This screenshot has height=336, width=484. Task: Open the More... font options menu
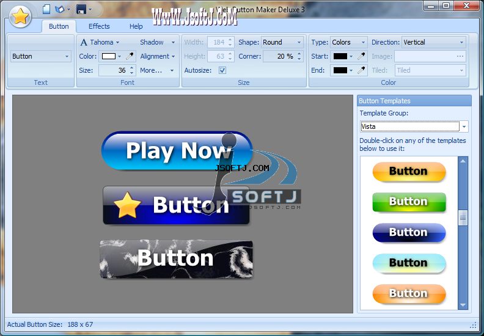[157, 70]
